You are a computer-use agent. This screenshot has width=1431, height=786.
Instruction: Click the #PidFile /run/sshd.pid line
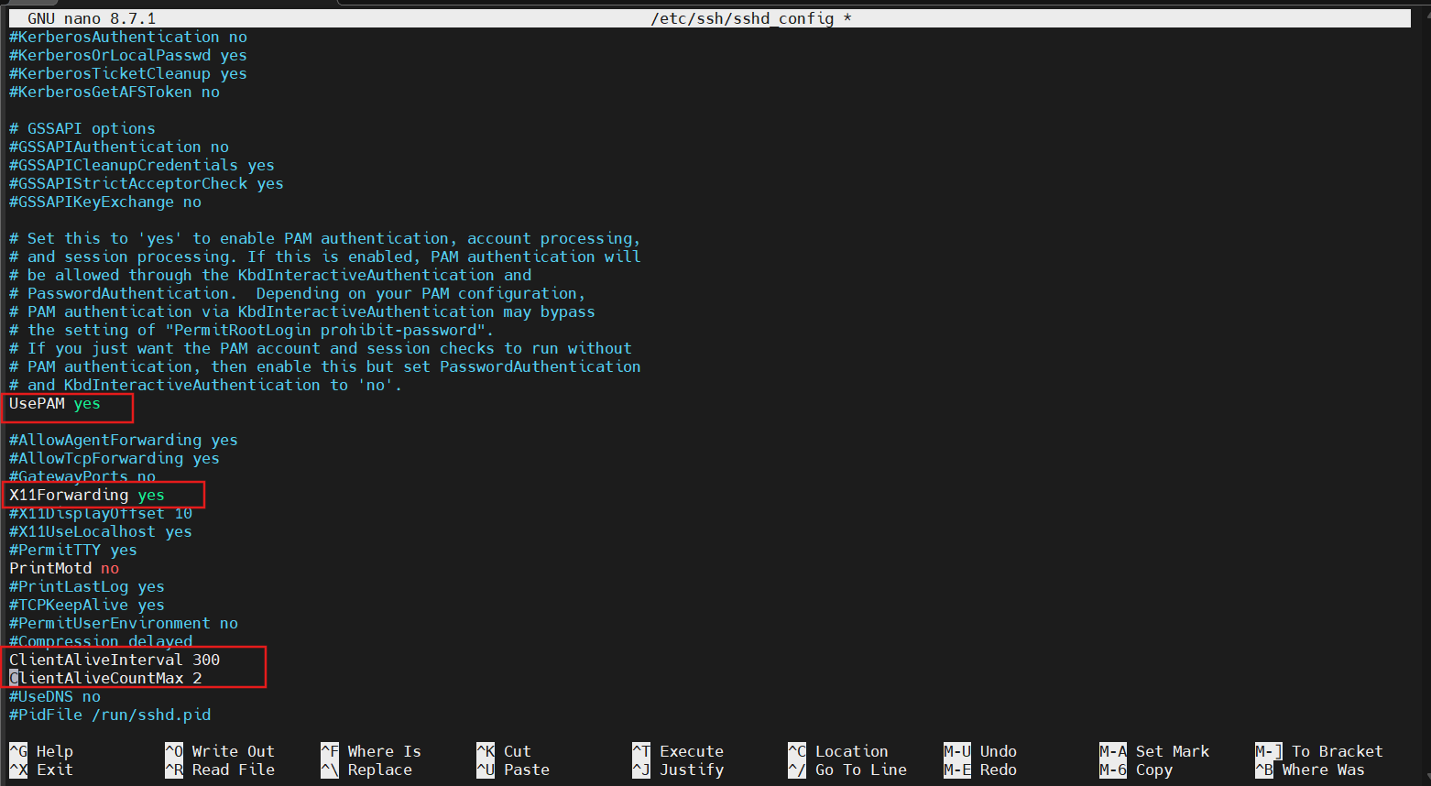(110, 715)
